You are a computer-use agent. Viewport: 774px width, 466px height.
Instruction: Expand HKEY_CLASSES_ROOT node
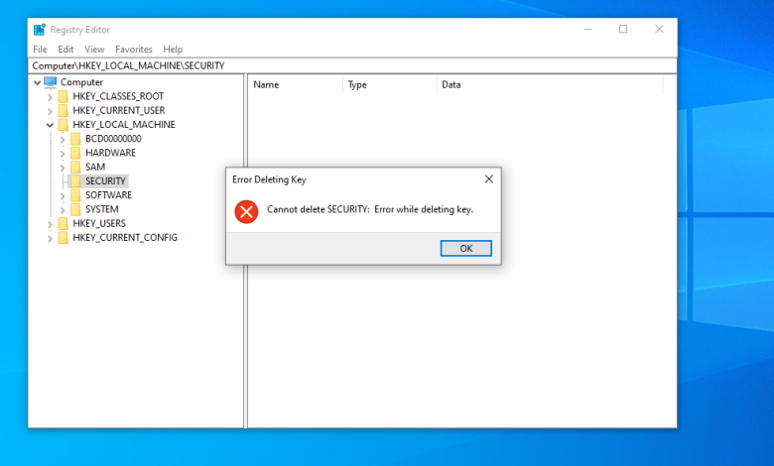[50, 97]
